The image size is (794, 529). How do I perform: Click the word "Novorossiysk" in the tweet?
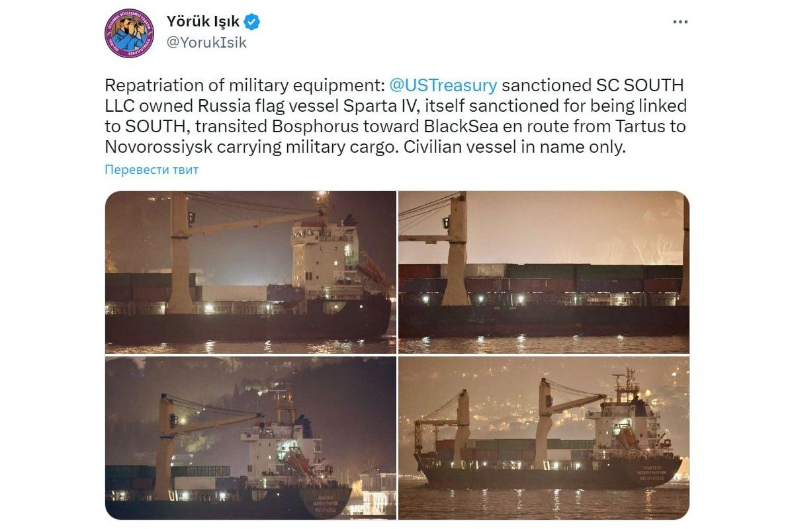point(159,147)
